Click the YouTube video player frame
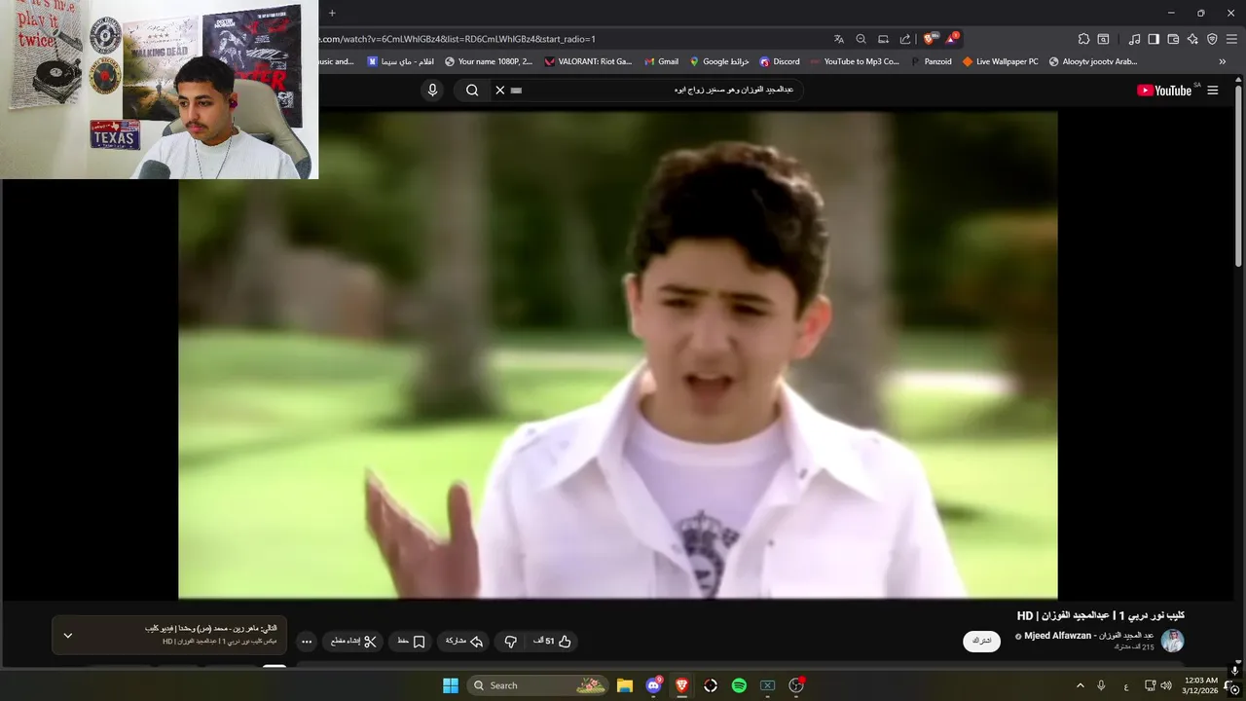Image resolution: width=1246 pixels, height=701 pixels. tap(618, 354)
